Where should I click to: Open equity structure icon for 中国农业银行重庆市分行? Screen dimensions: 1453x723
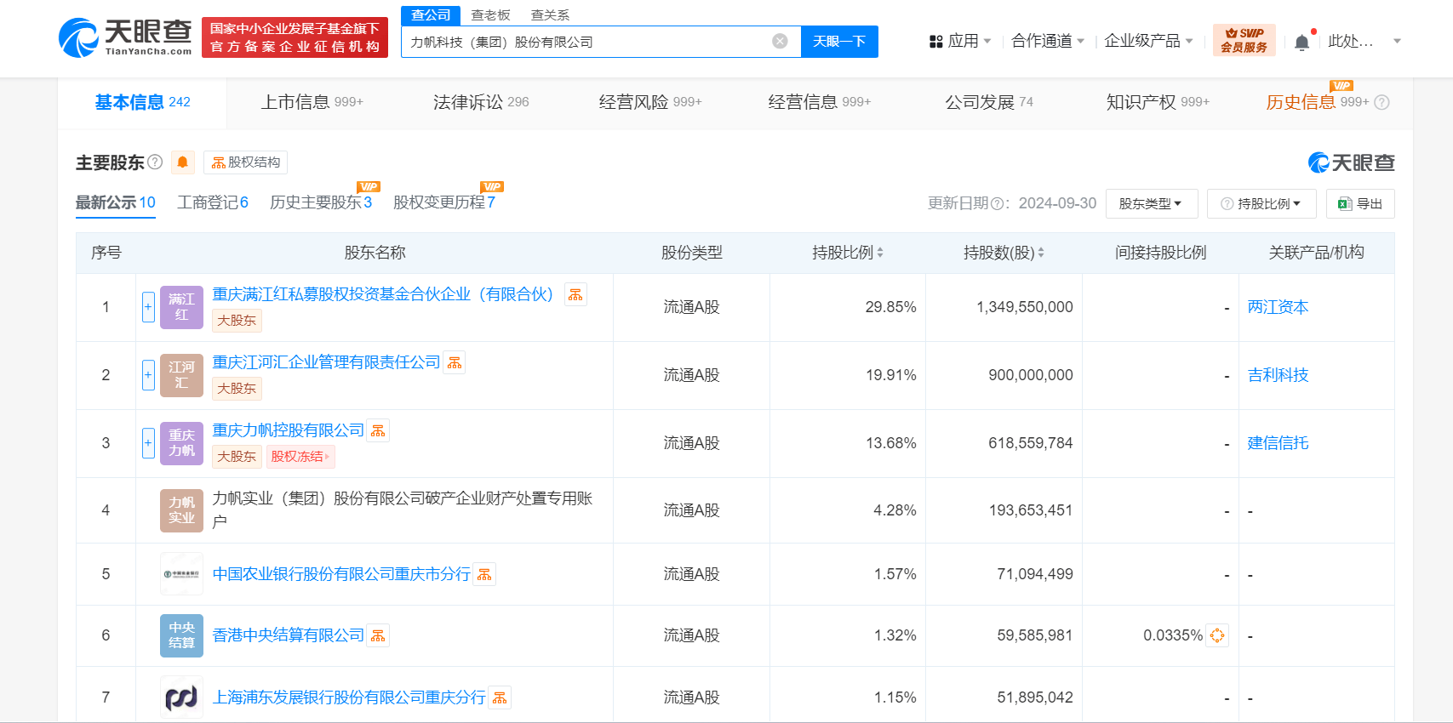(x=484, y=574)
